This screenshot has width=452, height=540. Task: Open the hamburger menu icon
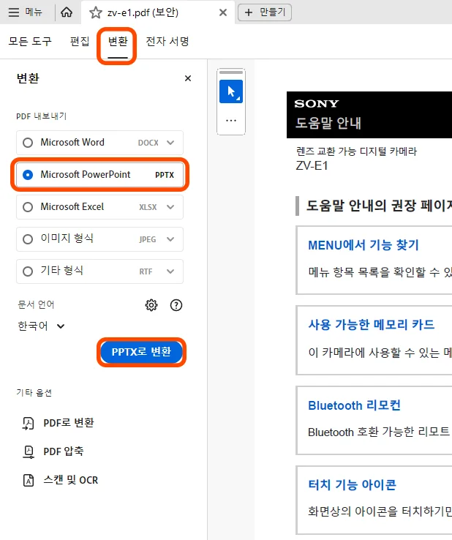(x=14, y=12)
